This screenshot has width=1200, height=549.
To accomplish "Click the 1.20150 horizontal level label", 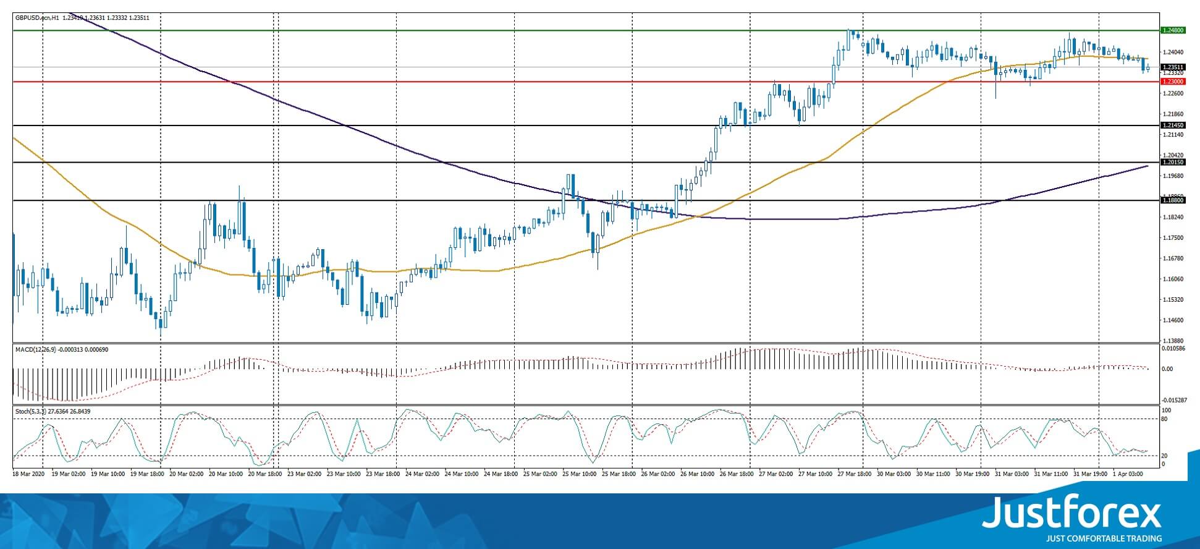I will [x=1173, y=162].
